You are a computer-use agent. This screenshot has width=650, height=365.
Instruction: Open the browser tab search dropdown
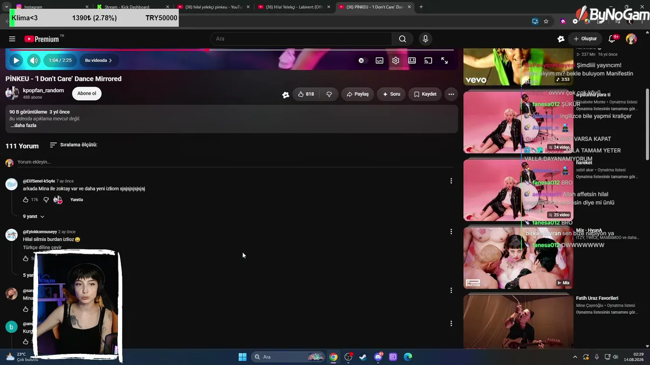pos(6,7)
